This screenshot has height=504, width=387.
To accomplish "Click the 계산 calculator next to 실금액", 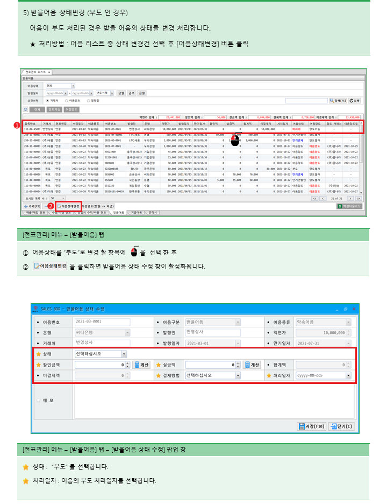I will (x=252, y=365).
